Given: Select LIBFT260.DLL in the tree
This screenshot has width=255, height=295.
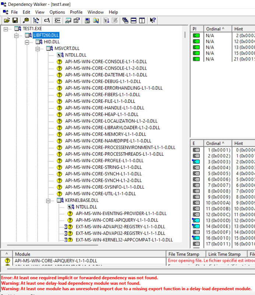Looking at the screenshot, I should [x=46, y=35].
